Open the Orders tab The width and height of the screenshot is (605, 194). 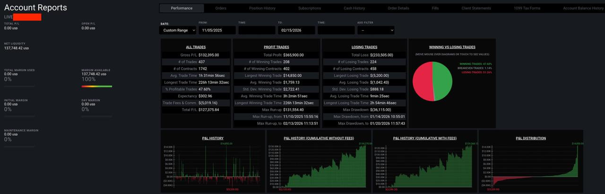point(220,8)
